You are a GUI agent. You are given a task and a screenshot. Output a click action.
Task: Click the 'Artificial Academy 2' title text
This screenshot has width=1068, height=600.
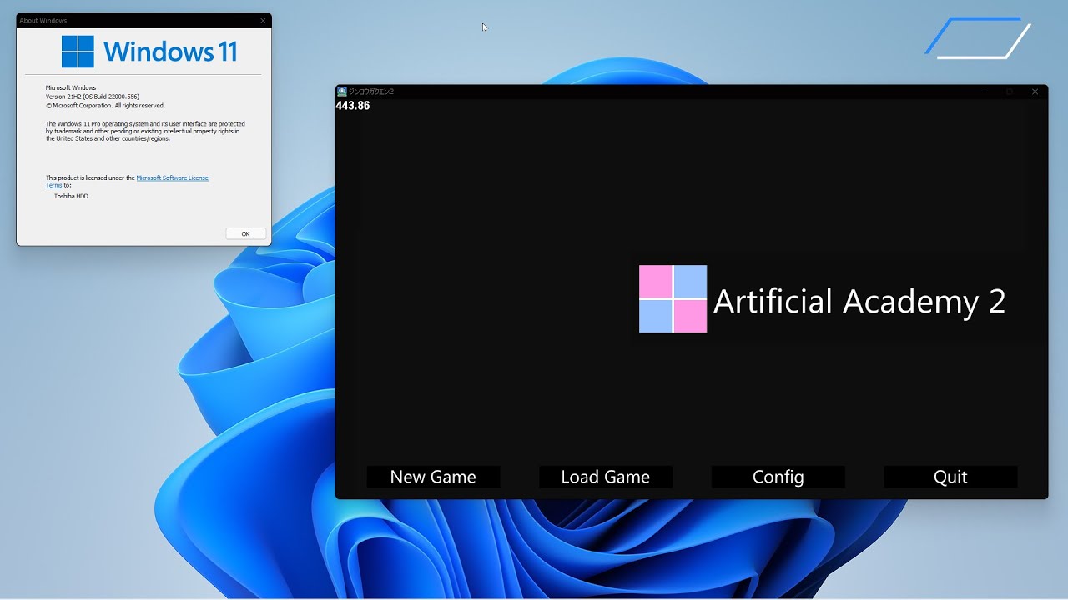859,301
